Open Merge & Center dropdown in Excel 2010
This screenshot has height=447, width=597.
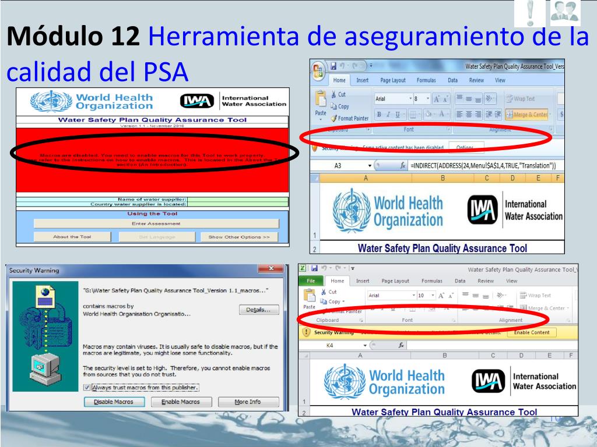568,308
